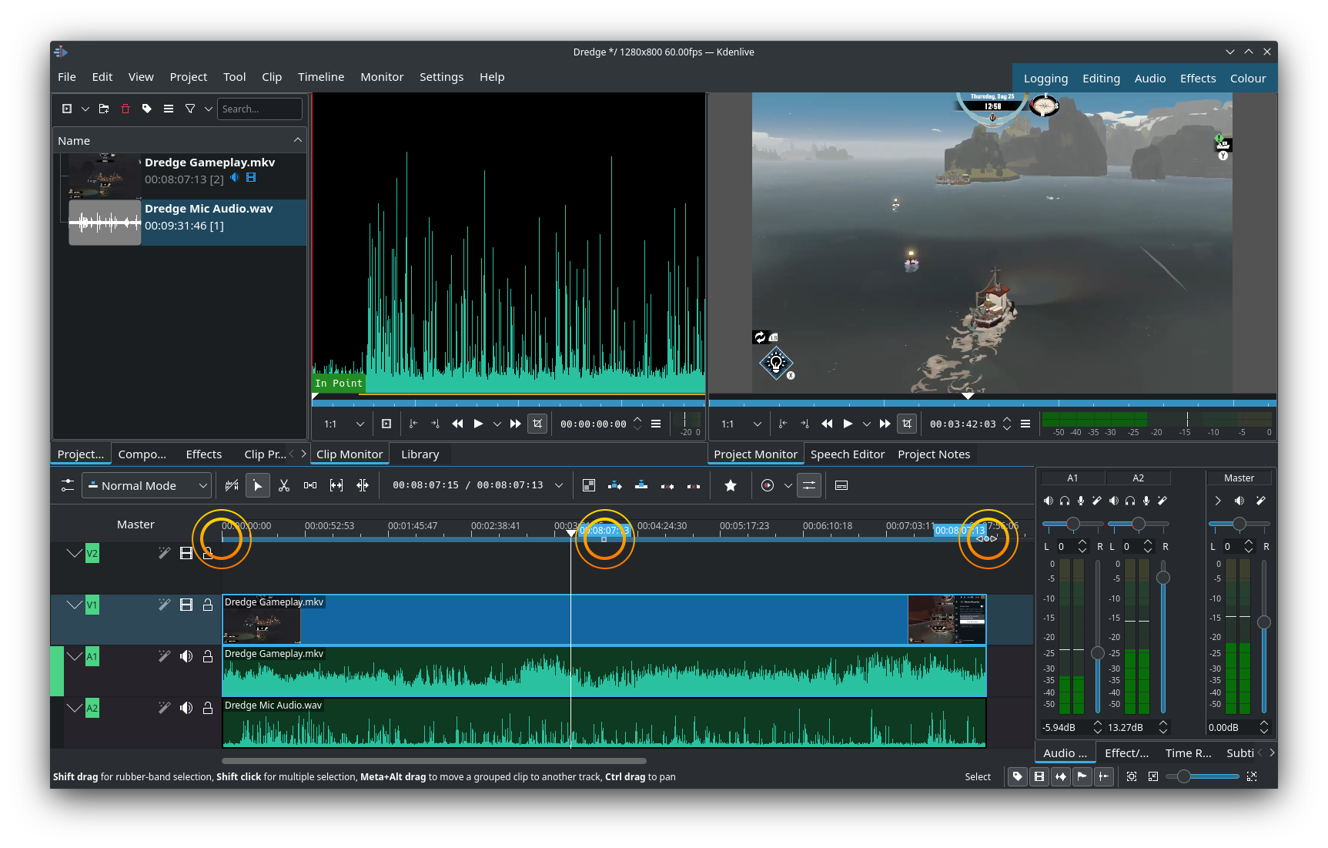This screenshot has width=1328, height=848.
Task: Select the slip tool in the timeline toolbar
Action: point(336,485)
